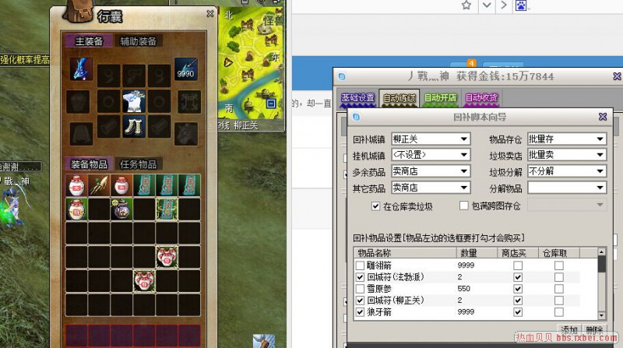Screen dimensions: 623x348
Task: Click the equipped boots icon
Action: [132, 128]
